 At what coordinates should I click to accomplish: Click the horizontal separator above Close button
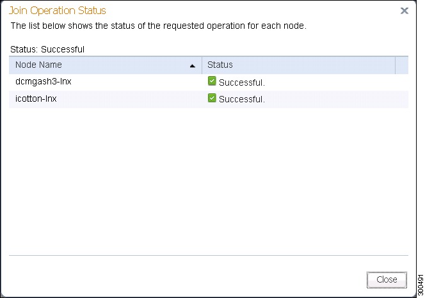[x=209, y=255]
